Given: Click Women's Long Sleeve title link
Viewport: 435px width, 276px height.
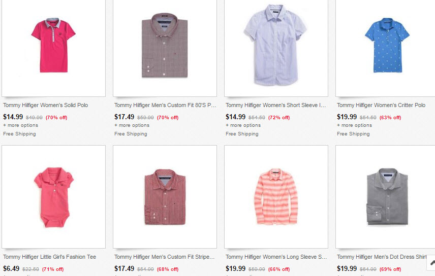Looking at the screenshot, I should coord(276,257).
